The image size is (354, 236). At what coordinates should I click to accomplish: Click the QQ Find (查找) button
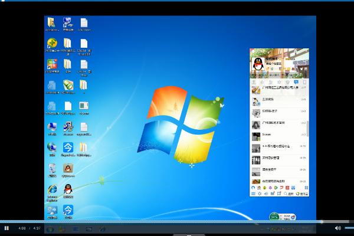(289, 194)
